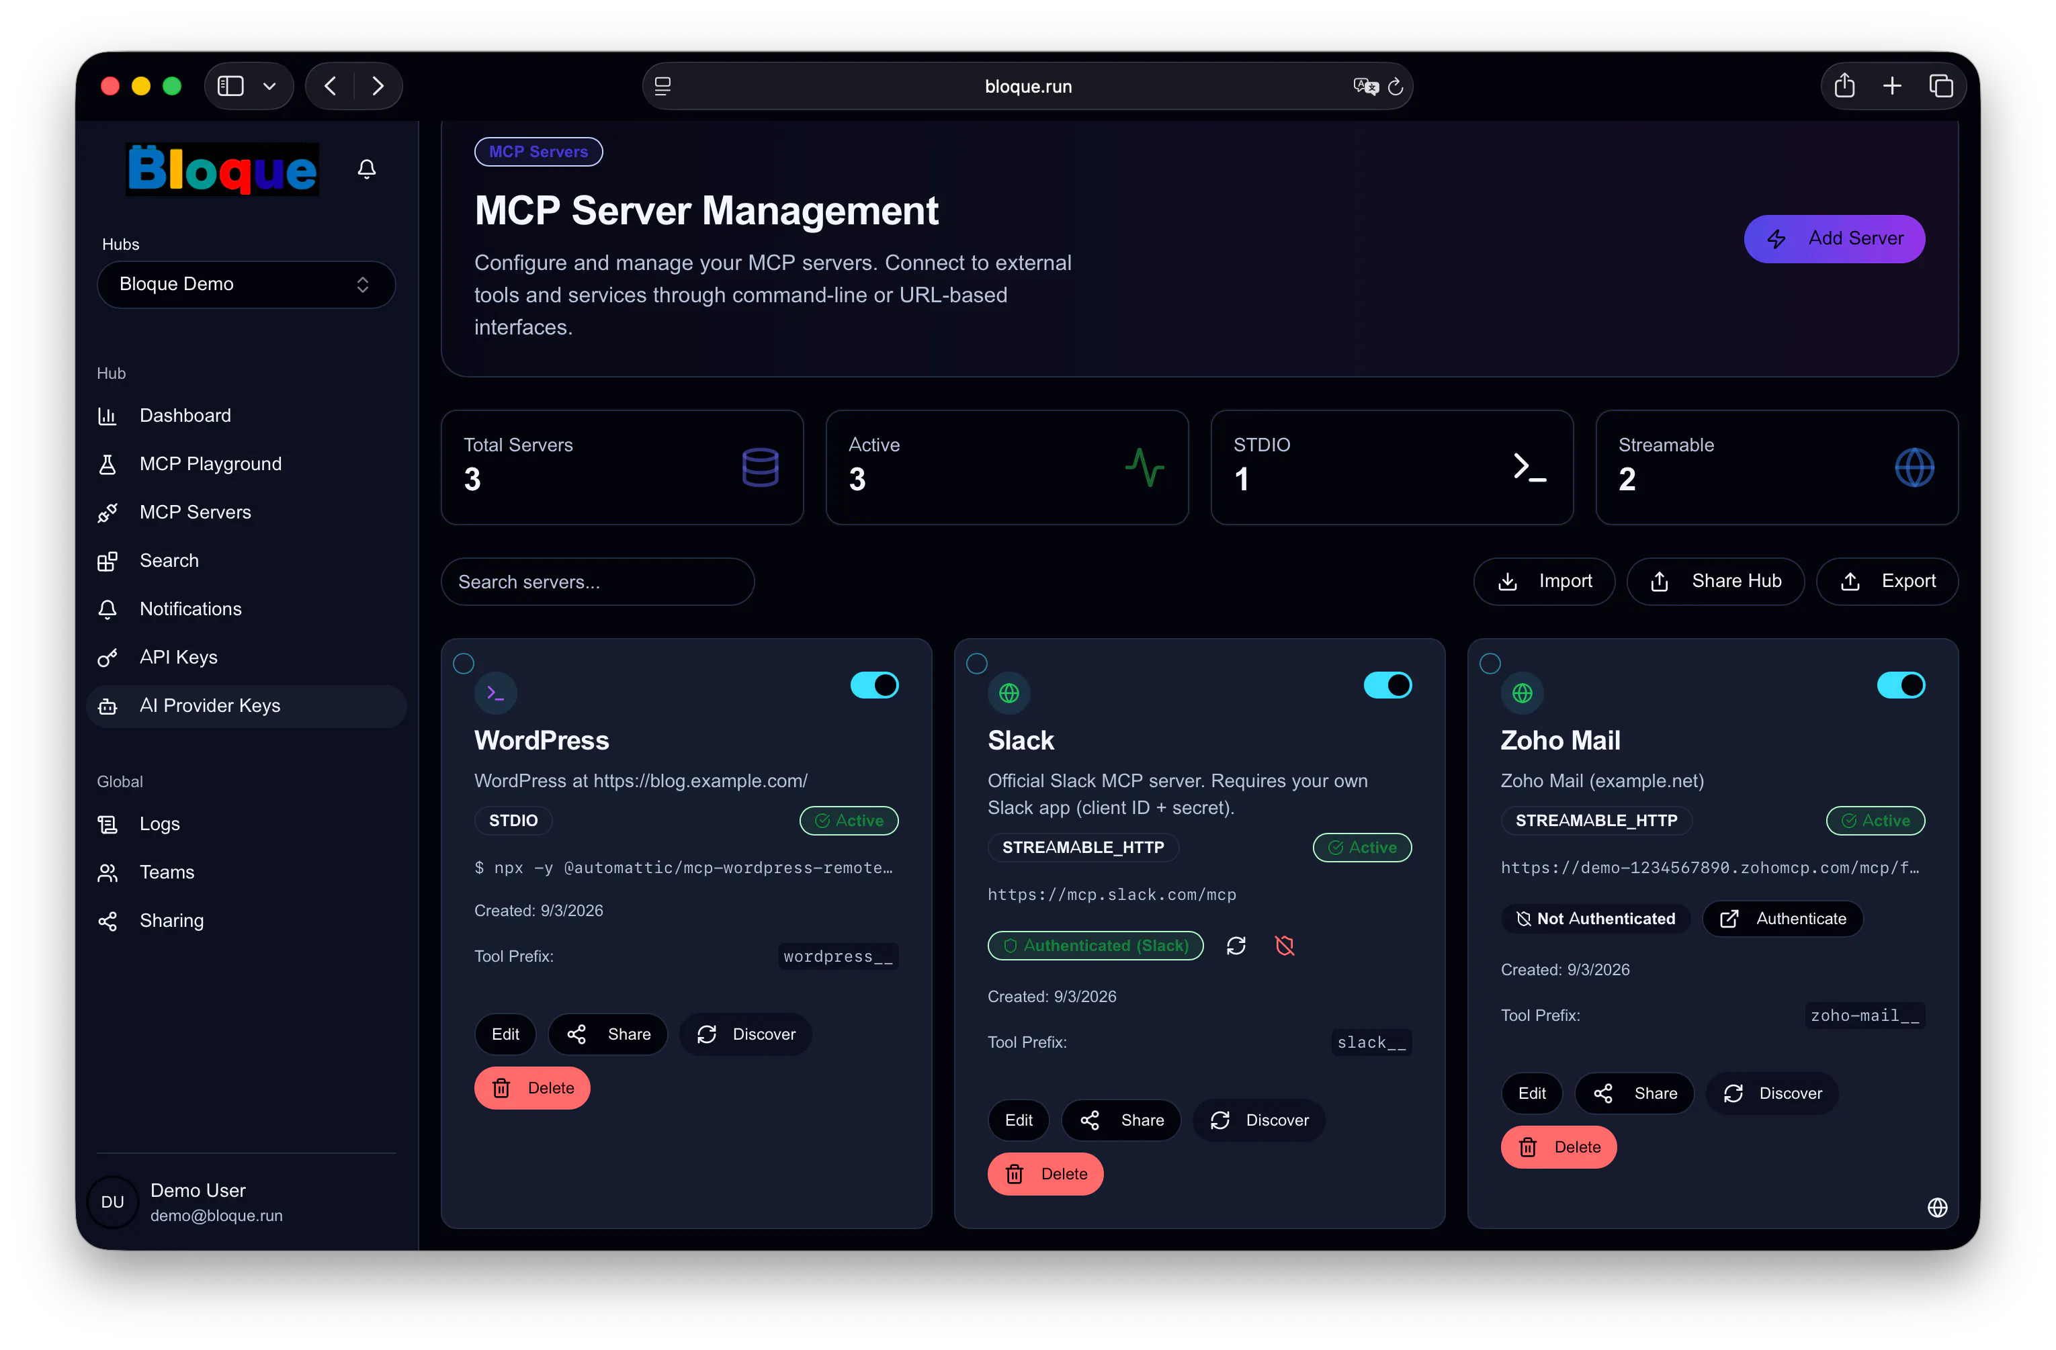Share the Zoho Mail server
Image resolution: width=2056 pixels, height=1350 pixels.
pyautogui.click(x=1635, y=1093)
